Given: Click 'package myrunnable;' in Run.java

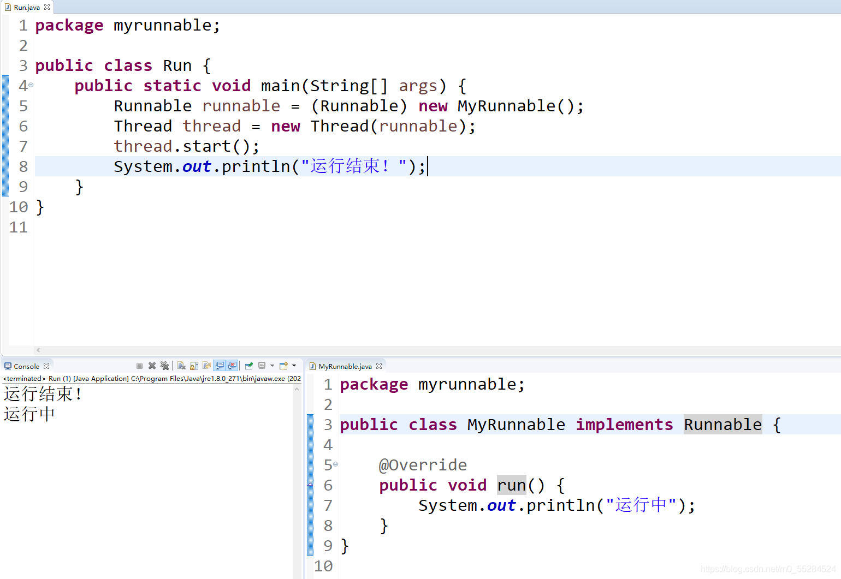Looking at the screenshot, I should click(x=128, y=25).
